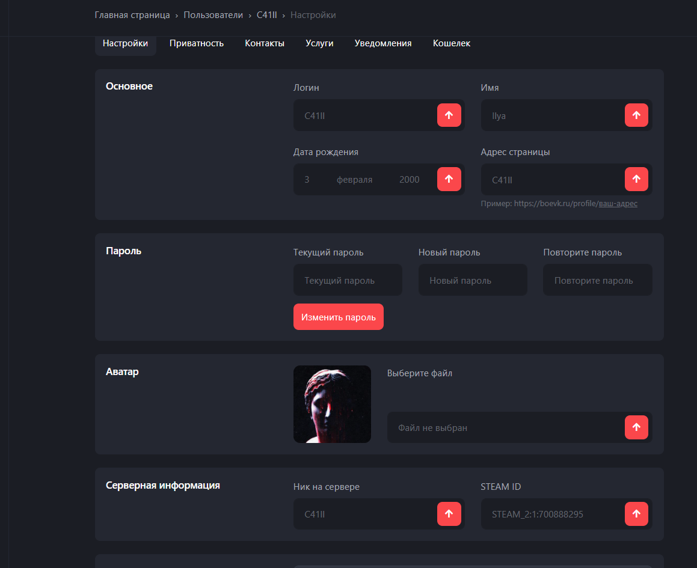Switch to the Приватность tab

click(x=197, y=43)
